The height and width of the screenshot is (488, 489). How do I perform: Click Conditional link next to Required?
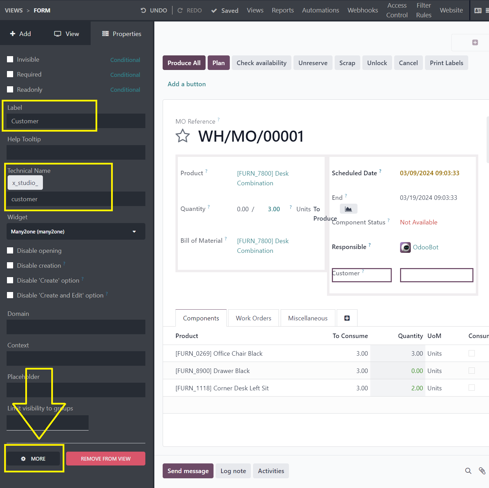click(x=125, y=75)
